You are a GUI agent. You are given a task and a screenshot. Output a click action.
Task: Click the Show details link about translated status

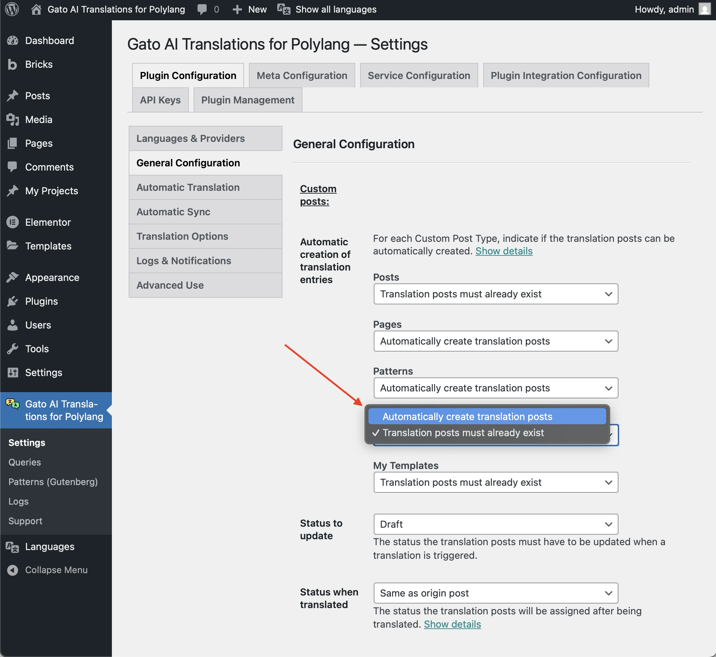point(452,624)
